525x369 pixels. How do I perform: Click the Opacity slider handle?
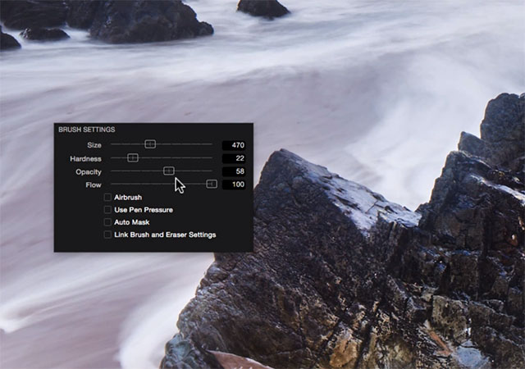[x=169, y=171]
